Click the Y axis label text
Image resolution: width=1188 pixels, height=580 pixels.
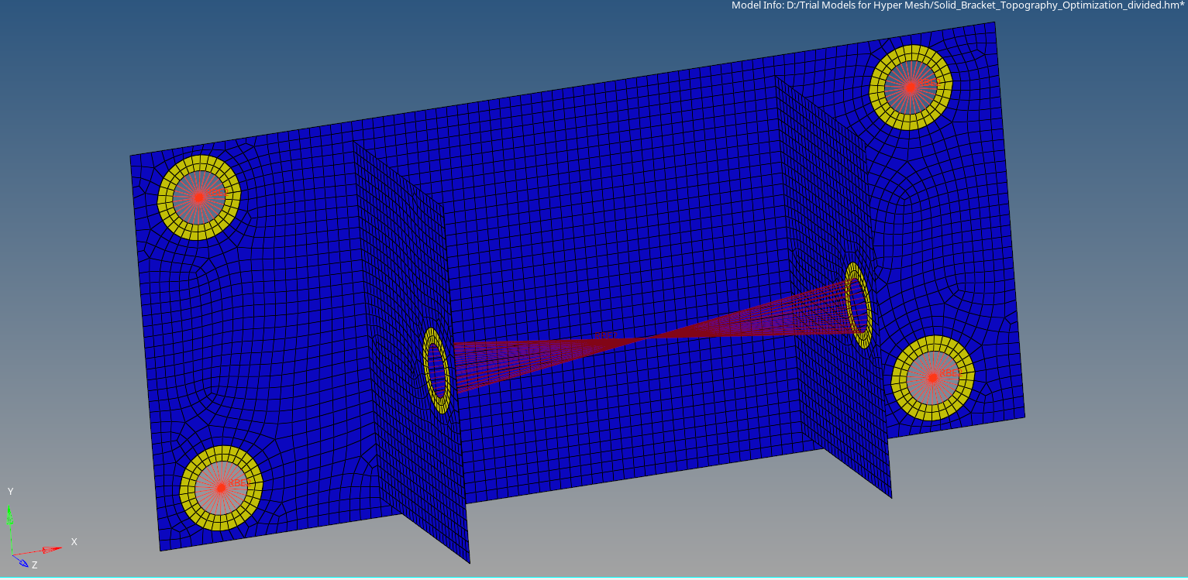pos(10,491)
